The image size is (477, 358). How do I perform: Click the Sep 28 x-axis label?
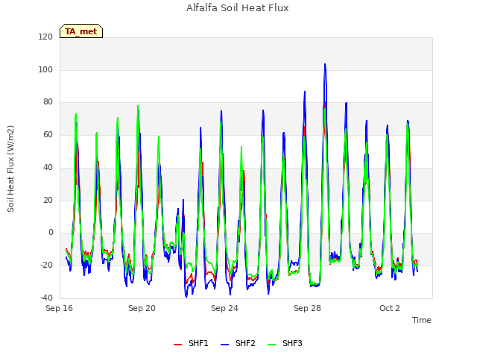click(x=307, y=308)
